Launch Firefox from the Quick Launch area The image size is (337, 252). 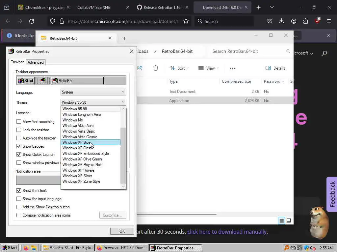(x=26, y=248)
